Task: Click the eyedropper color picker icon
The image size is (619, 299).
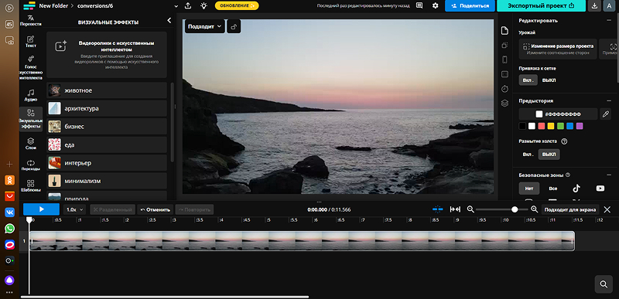Action: pos(605,114)
